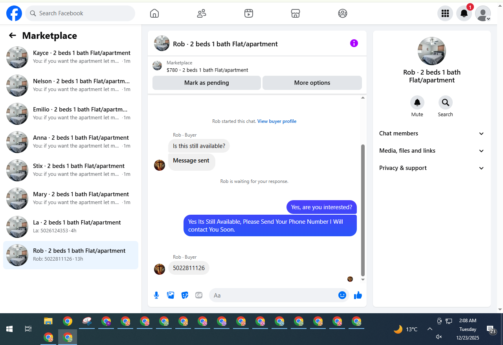
Task: Open the Video (Reels) icon in top bar
Action: click(248, 13)
